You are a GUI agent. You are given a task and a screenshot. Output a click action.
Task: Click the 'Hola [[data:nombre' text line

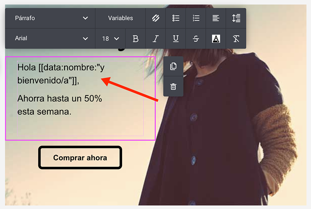click(x=61, y=68)
